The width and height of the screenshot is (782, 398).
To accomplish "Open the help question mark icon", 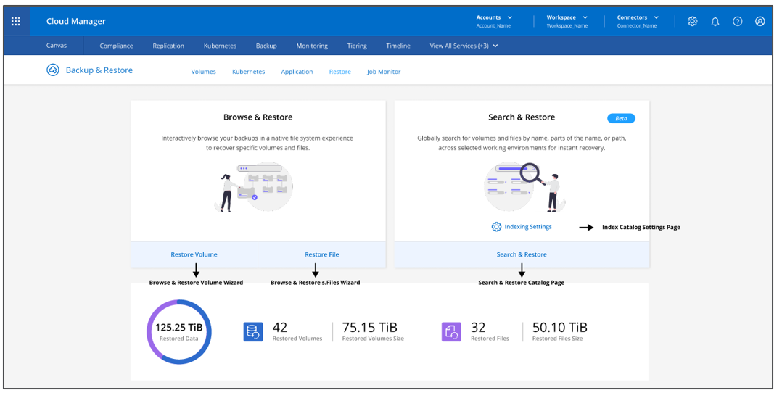I will 738,22.
